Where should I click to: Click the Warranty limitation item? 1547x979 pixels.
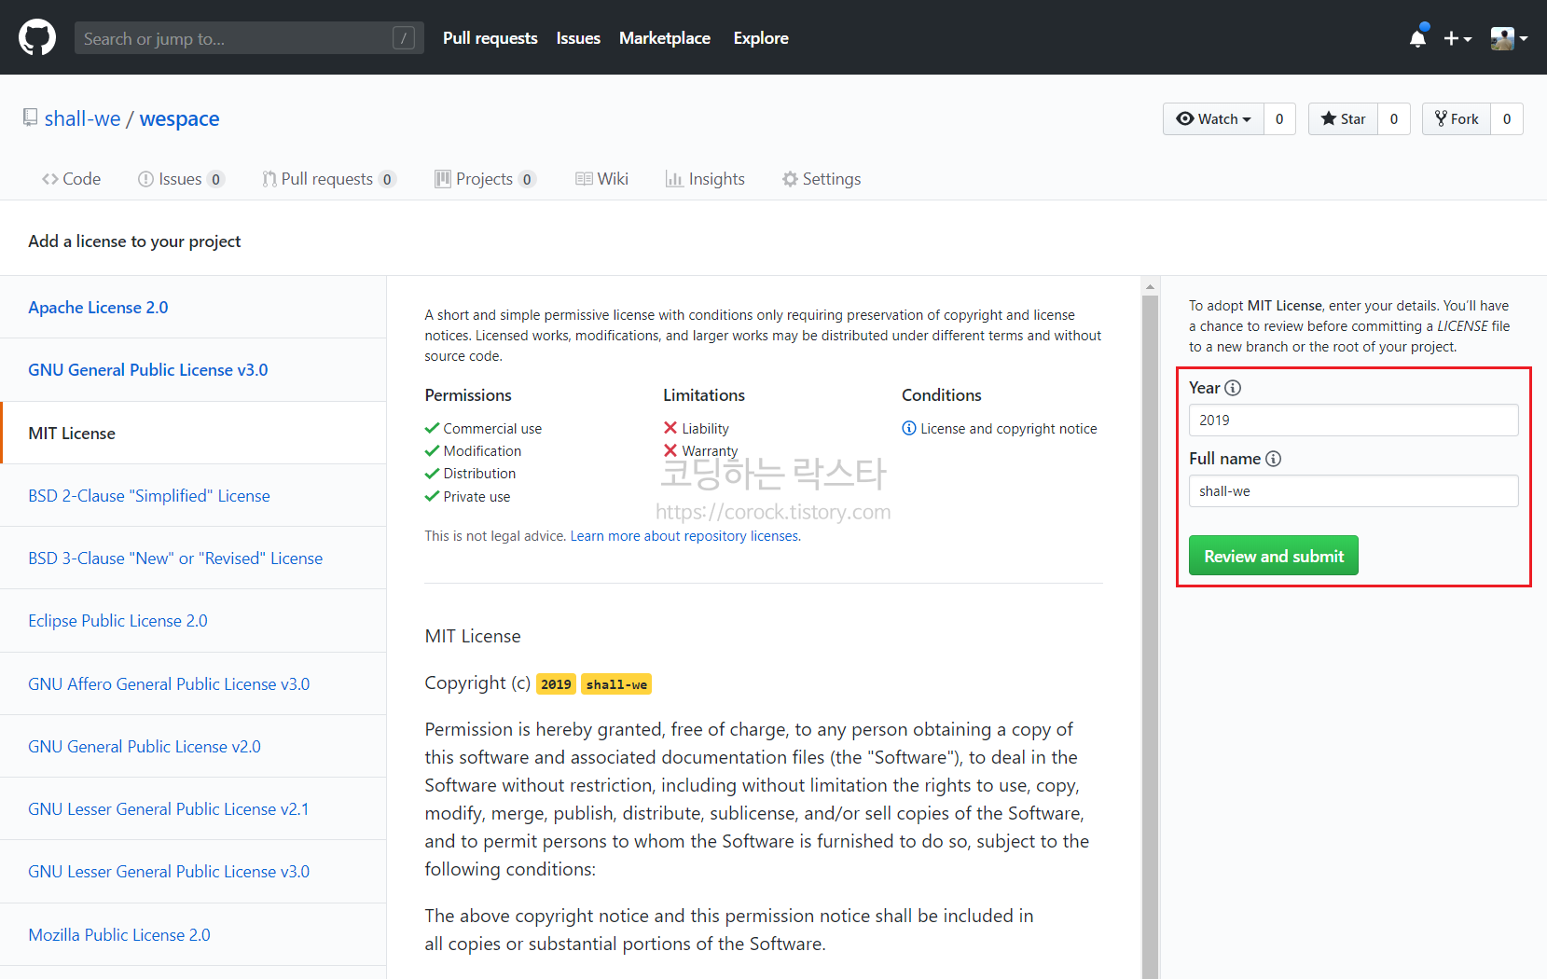click(700, 450)
